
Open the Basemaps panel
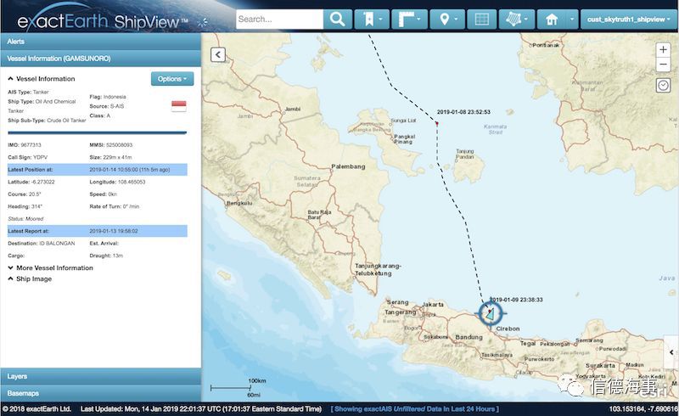click(x=101, y=393)
